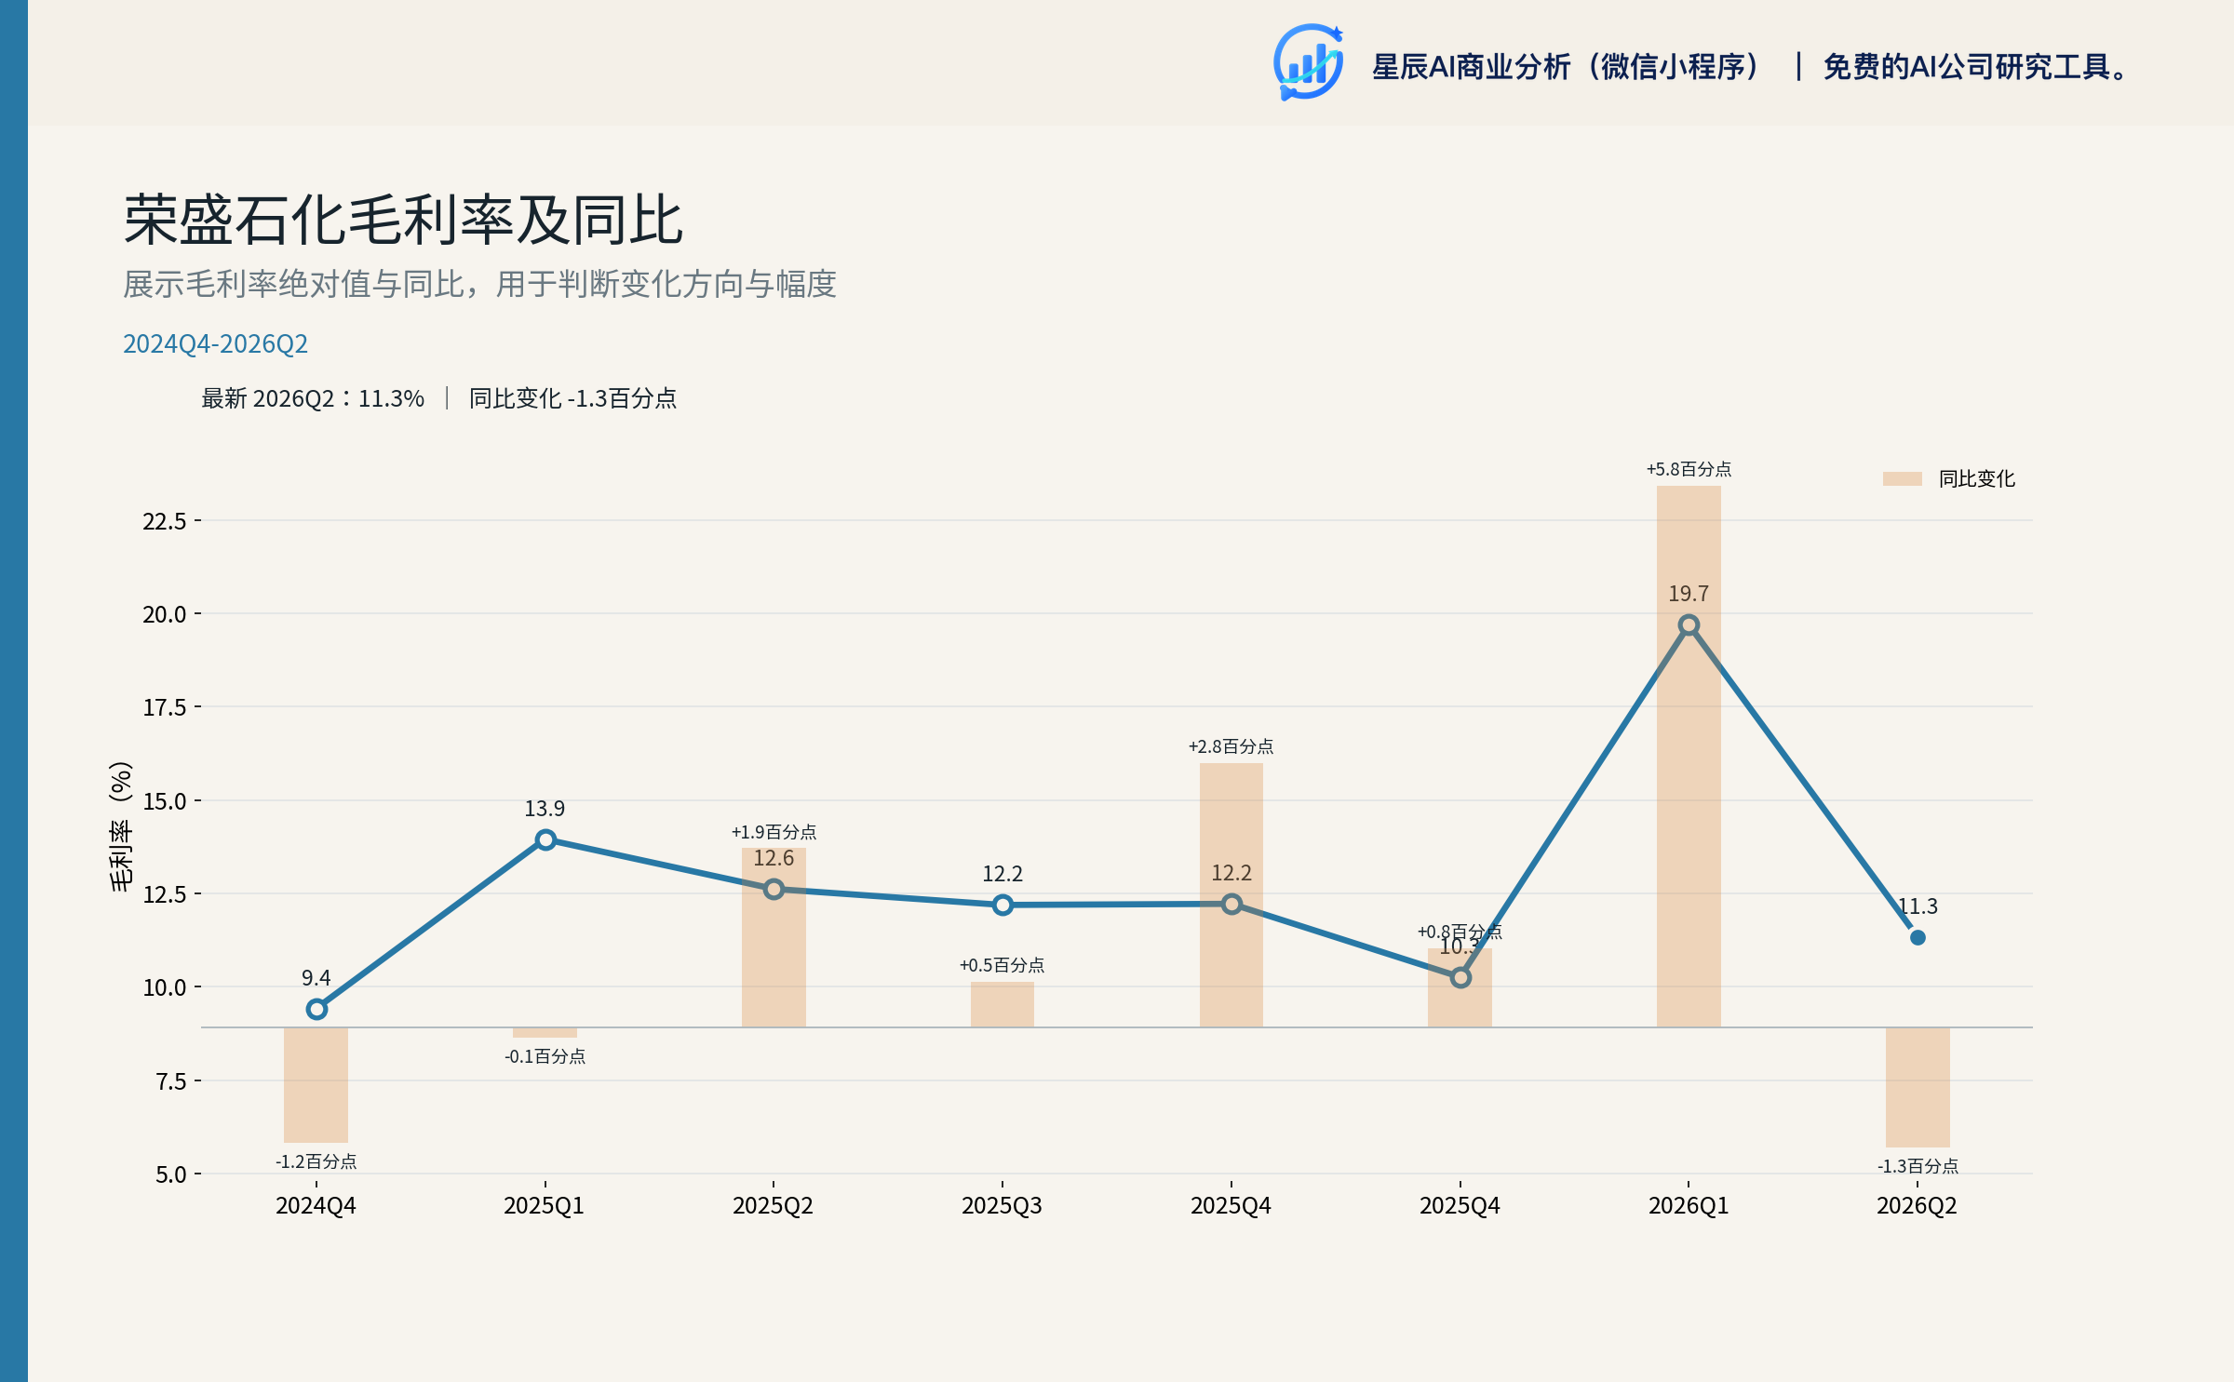This screenshot has width=2234, height=1382.
Task: Click the +1.9百分点 bar label
Action: pos(774,832)
